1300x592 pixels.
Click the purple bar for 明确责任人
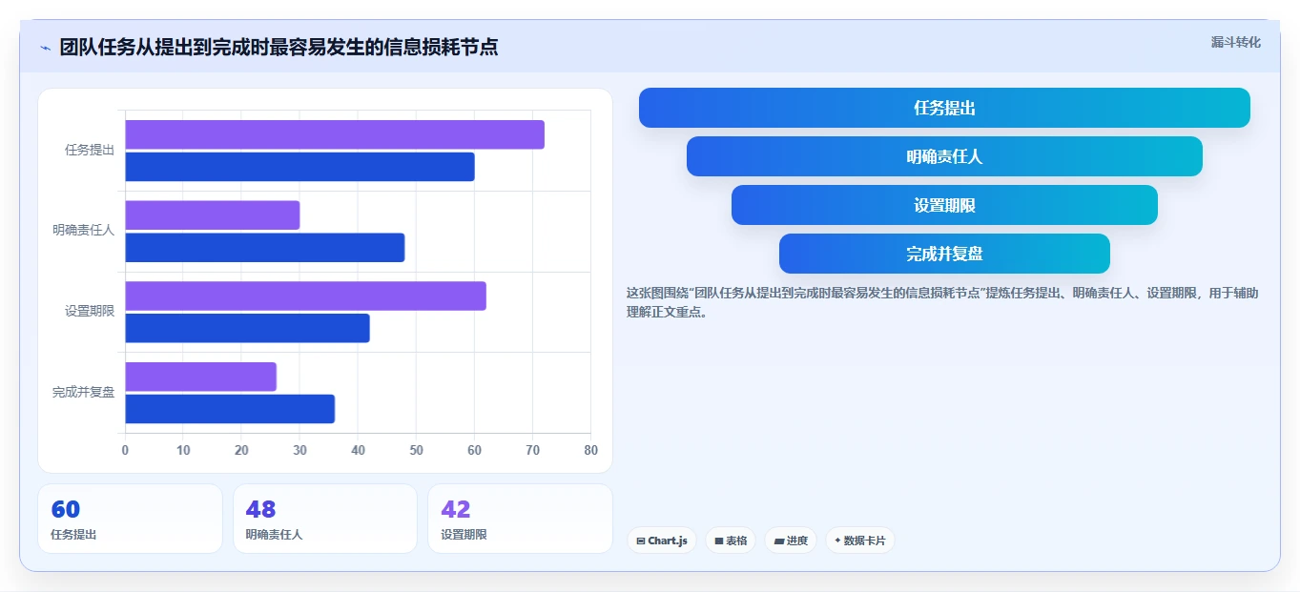tap(213, 214)
